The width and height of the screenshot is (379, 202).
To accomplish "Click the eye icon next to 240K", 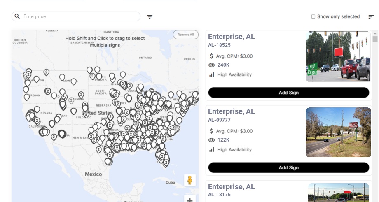I will (x=211, y=65).
